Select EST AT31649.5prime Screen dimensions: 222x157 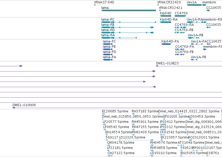(181, 145)
